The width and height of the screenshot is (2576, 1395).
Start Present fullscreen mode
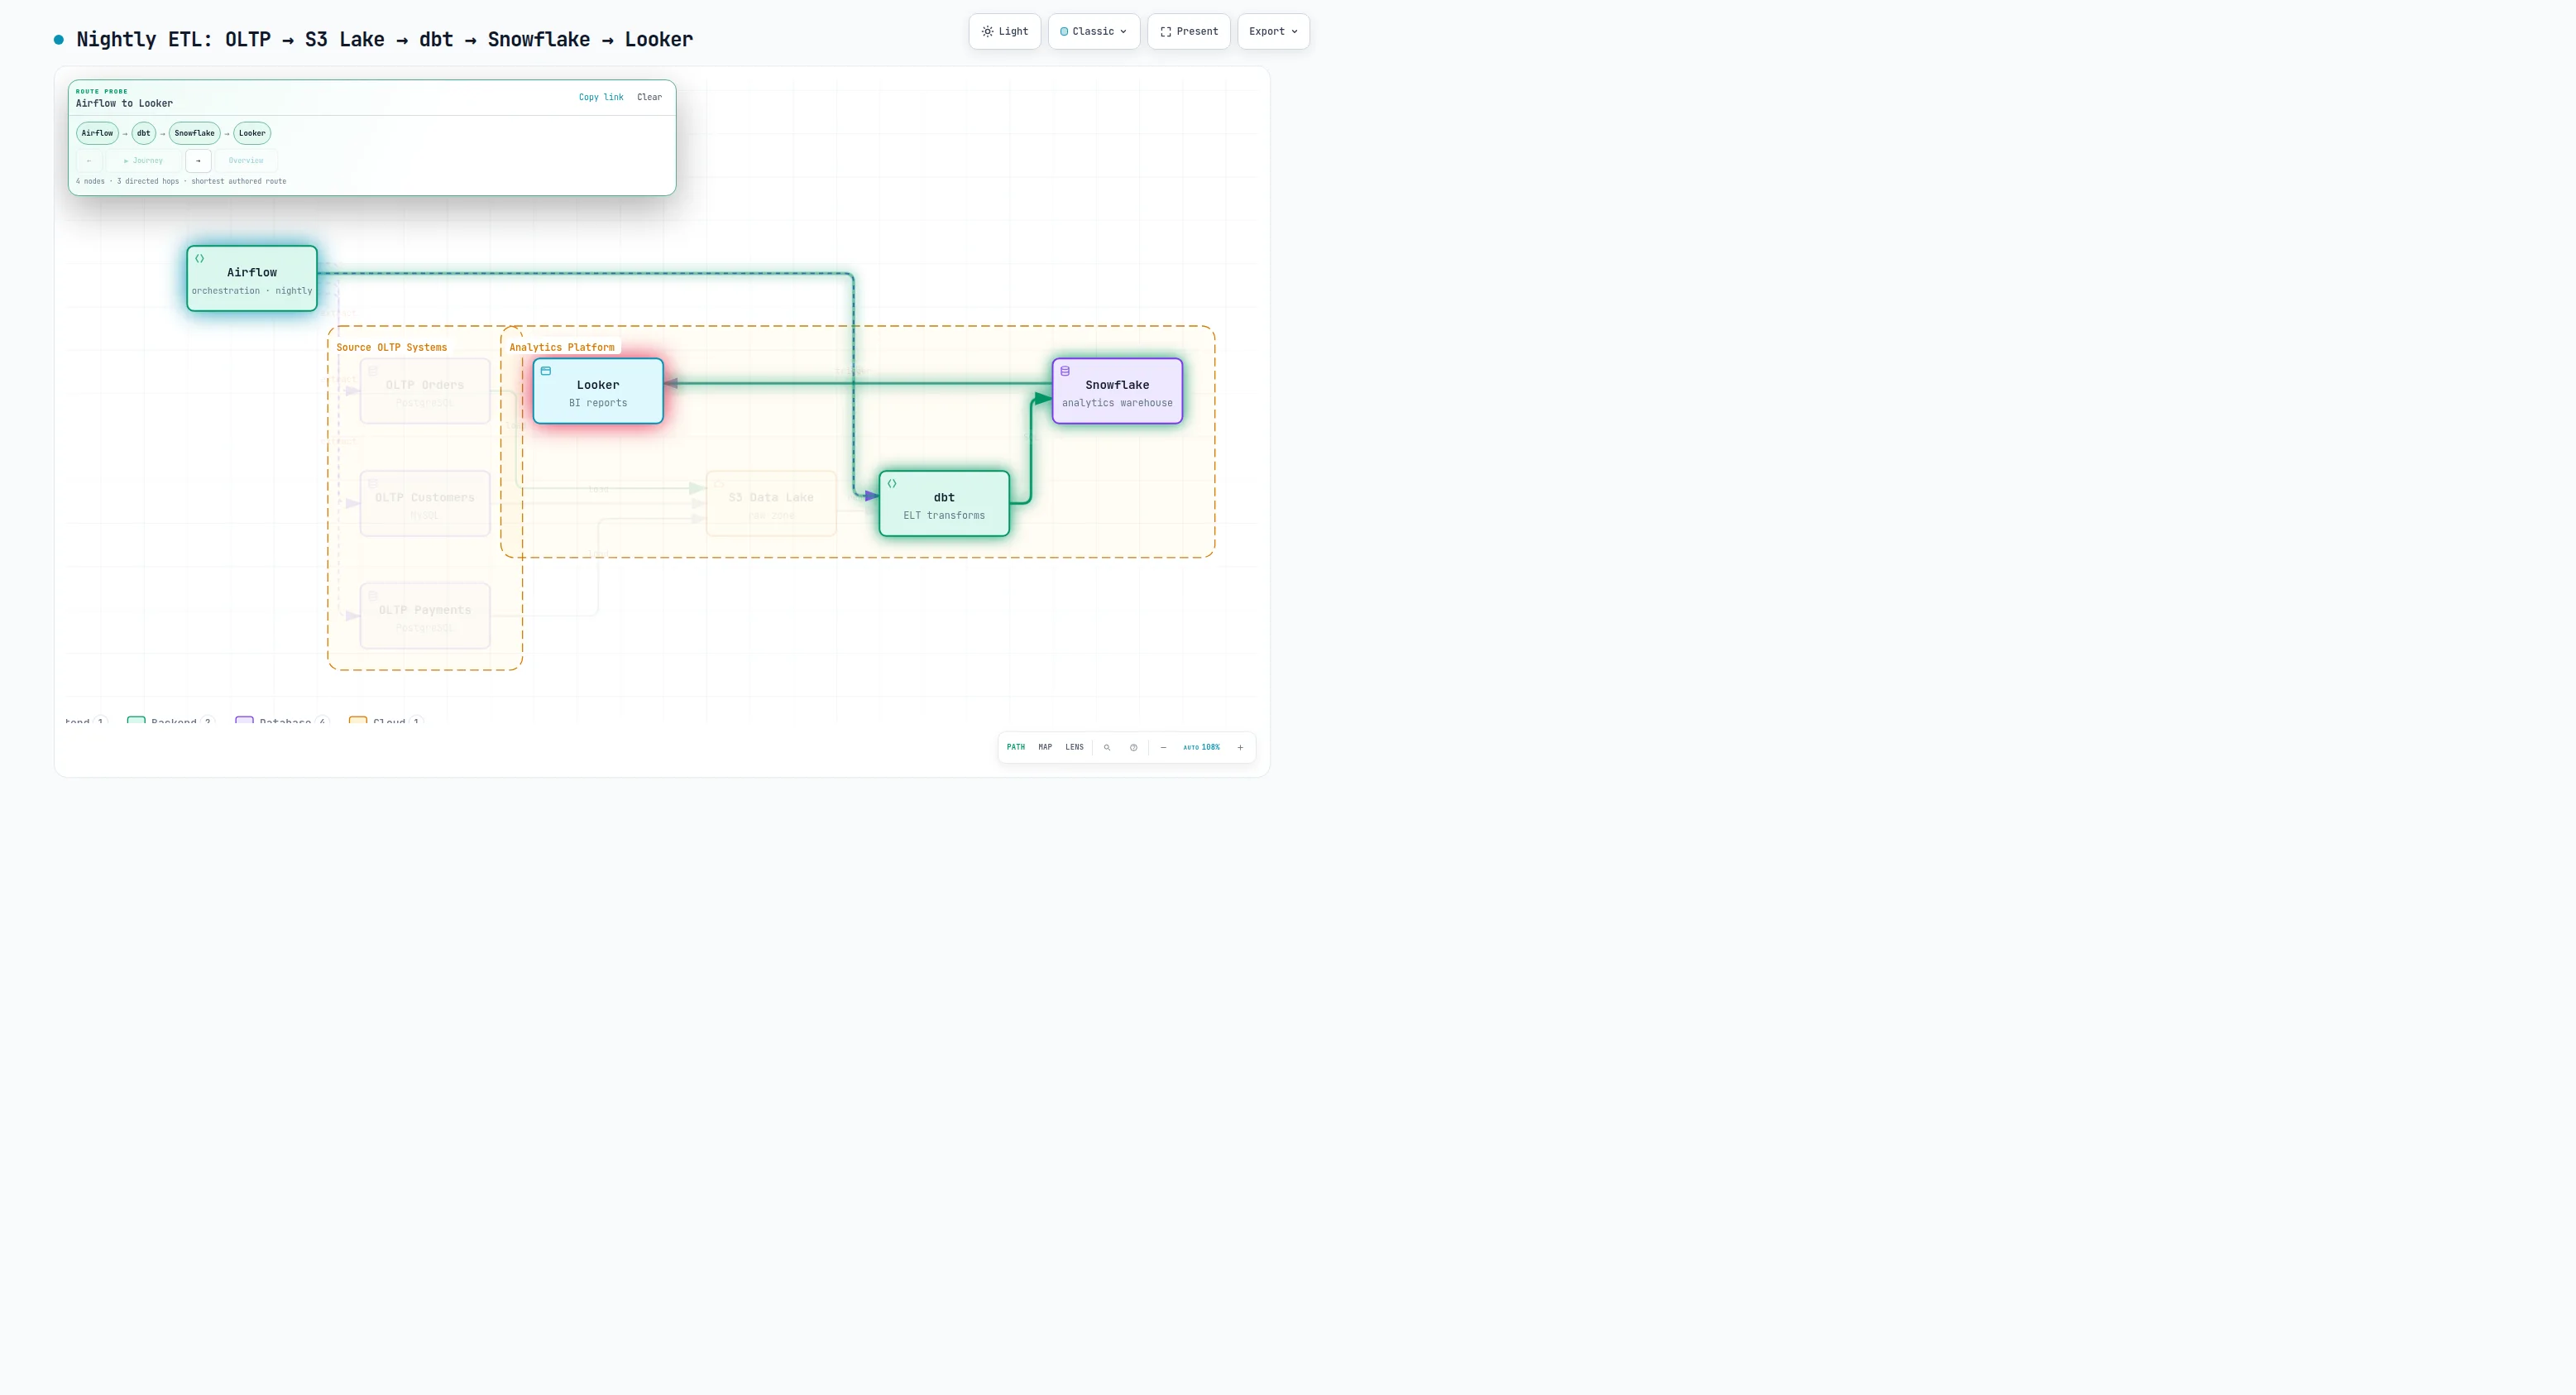(x=1188, y=31)
